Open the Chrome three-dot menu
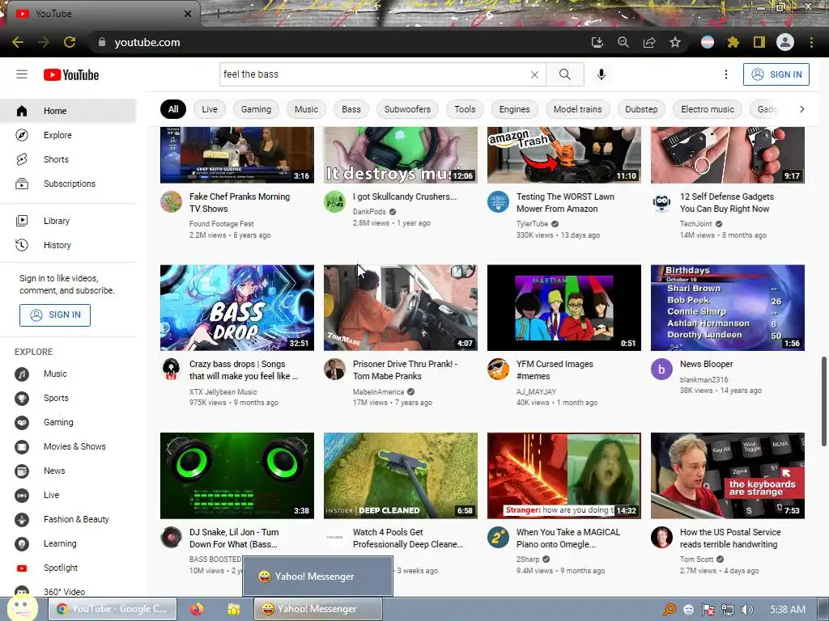The image size is (829, 621). click(811, 42)
